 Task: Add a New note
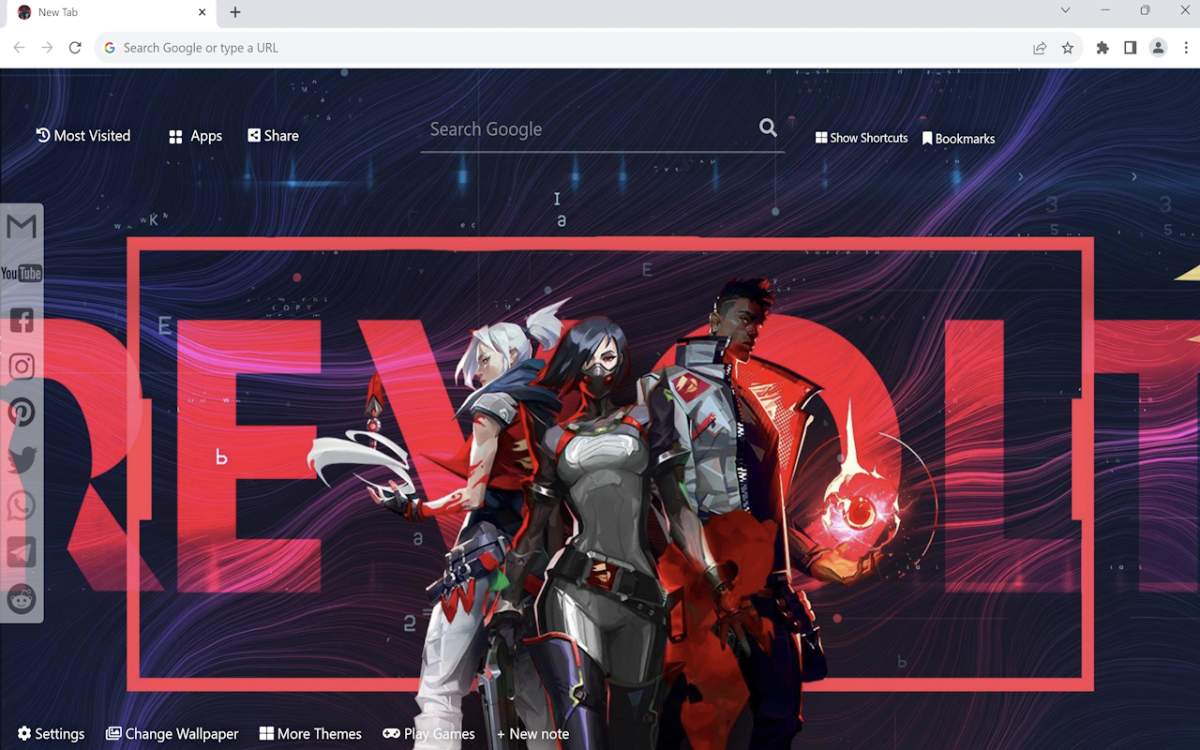[x=532, y=734]
